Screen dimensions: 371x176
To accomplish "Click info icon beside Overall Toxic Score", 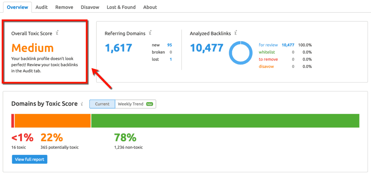I will [x=57, y=33].
